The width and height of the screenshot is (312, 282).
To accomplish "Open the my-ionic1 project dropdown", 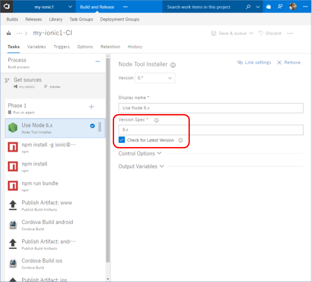I will click(44, 7).
